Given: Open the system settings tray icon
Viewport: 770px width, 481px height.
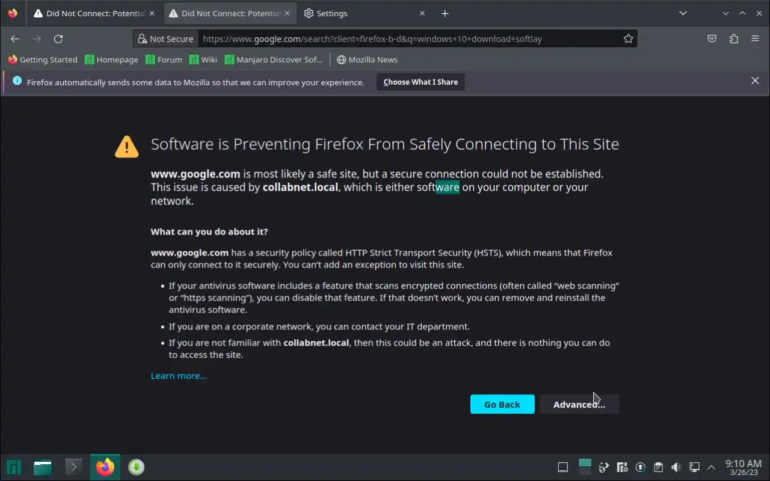Looking at the screenshot, I should tap(622, 467).
